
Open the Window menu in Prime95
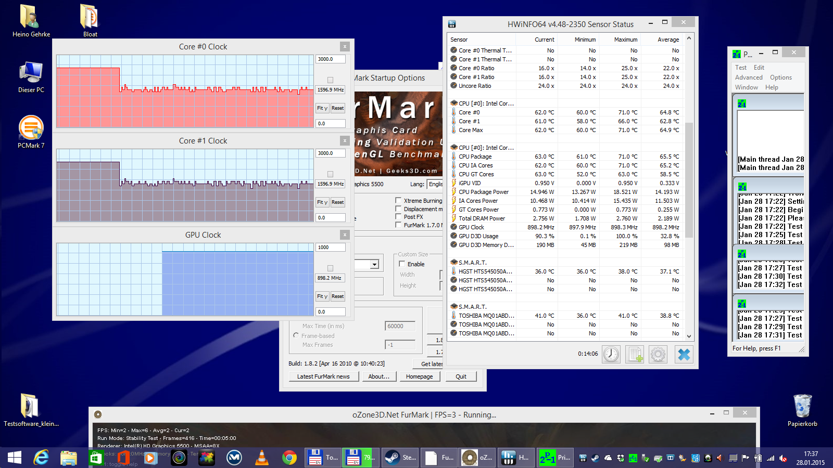coord(747,87)
